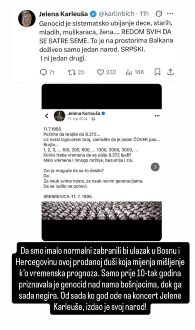Like the tweet with 232 hearts
The height and width of the screenshot is (330, 195).
[101, 72]
